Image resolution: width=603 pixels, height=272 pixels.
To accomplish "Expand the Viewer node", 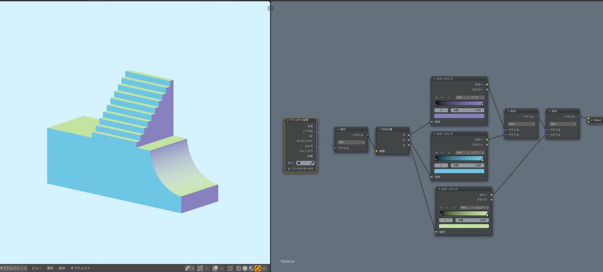I will pos(591,120).
